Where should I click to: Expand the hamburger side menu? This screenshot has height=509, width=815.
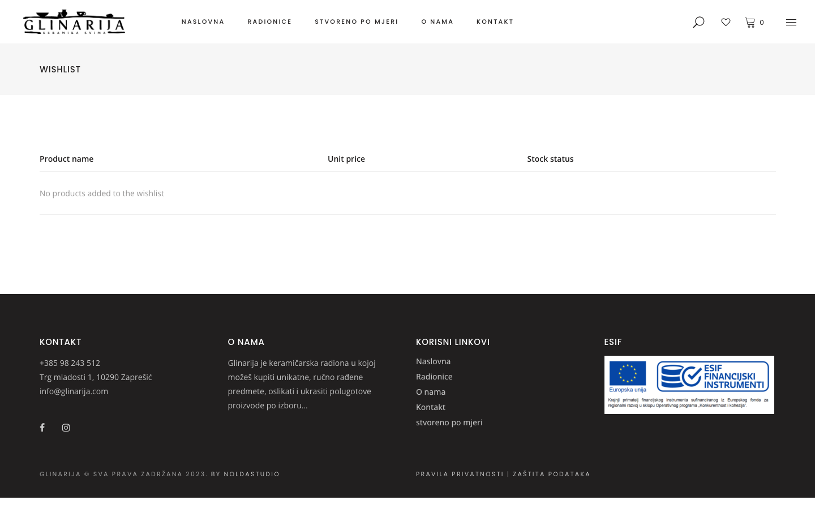pyautogui.click(x=791, y=22)
